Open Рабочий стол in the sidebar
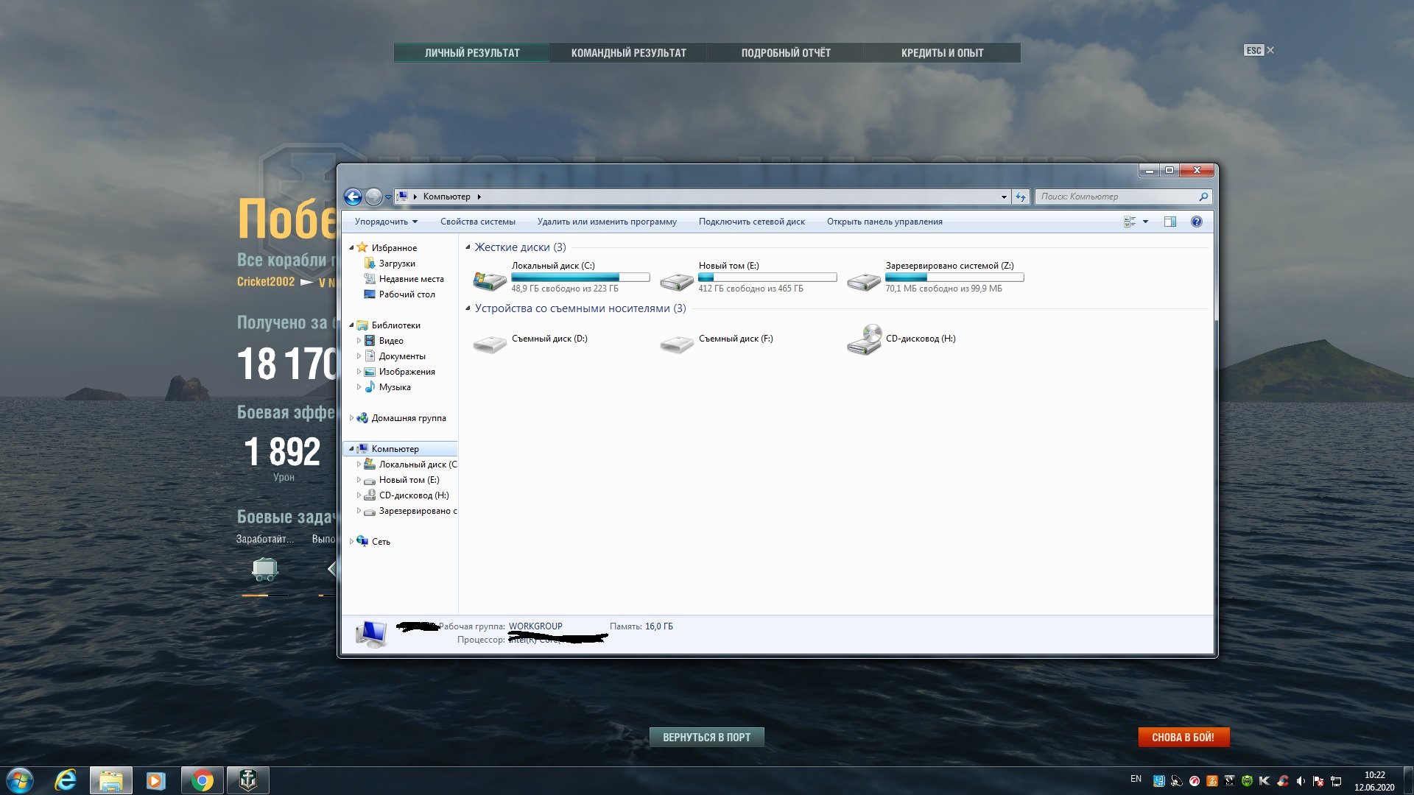This screenshot has width=1414, height=795. point(407,294)
